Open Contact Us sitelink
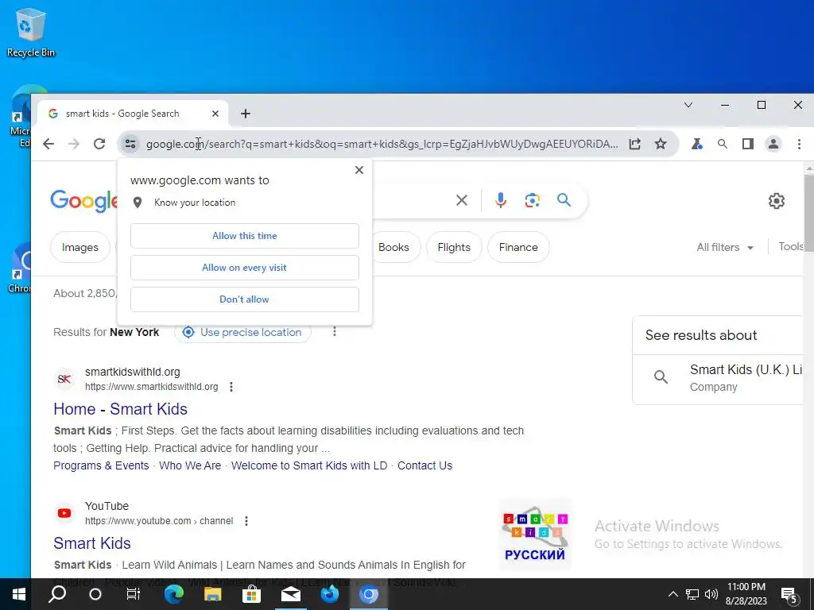The height and width of the screenshot is (610, 814). [x=424, y=465]
